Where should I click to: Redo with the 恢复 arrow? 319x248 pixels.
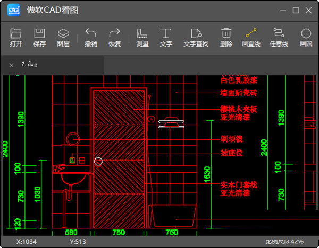click(114, 37)
